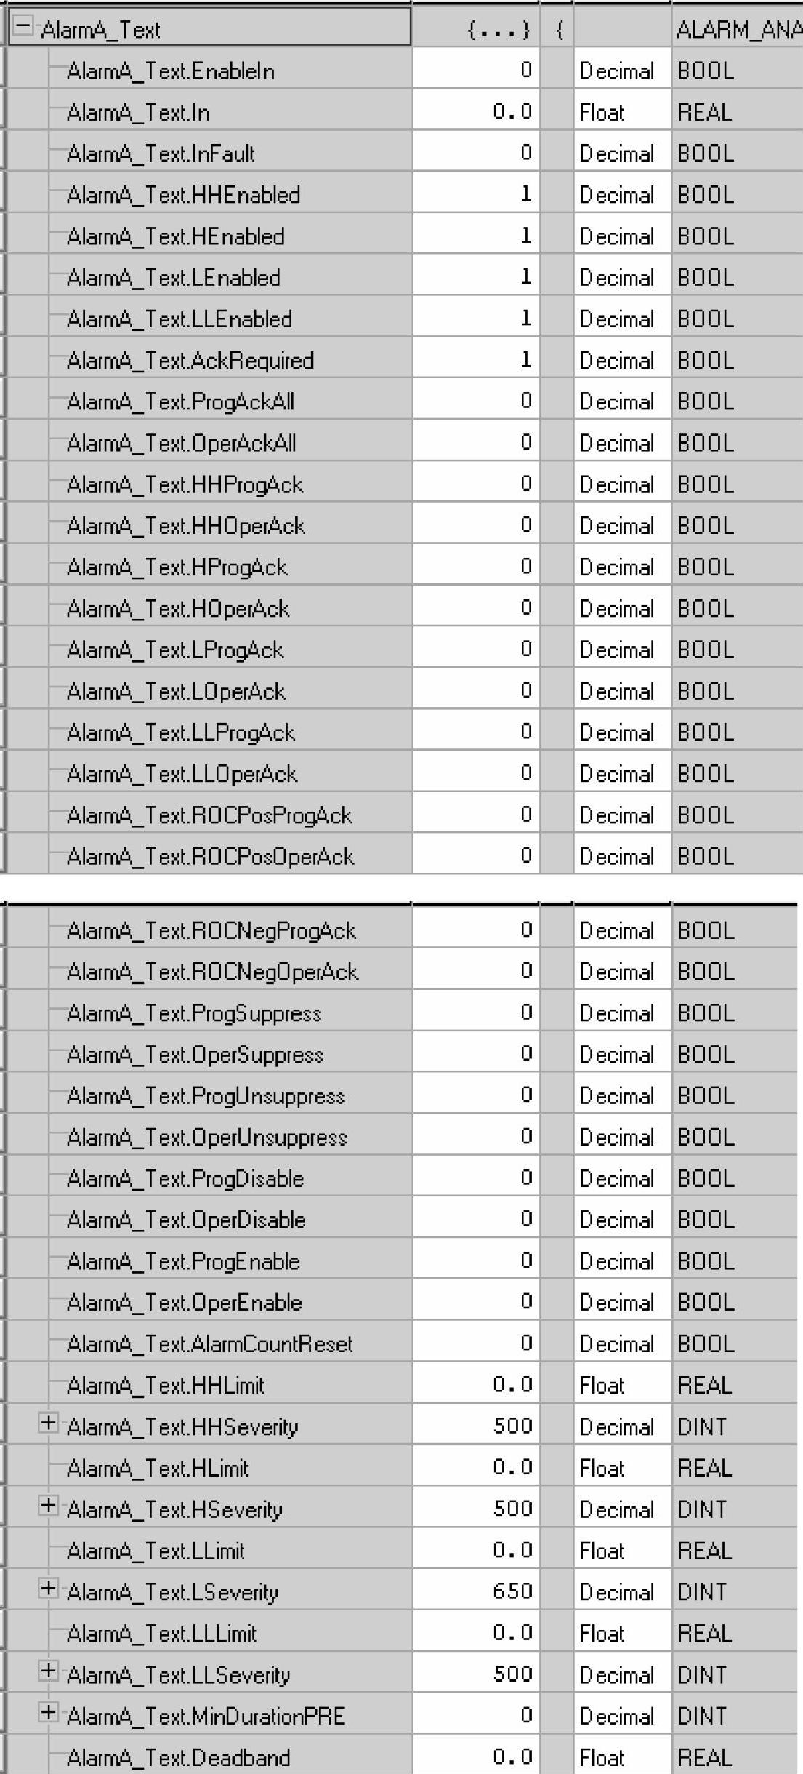The height and width of the screenshot is (1774, 803).
Task: Click the AlarmA_Text.In value field
Action: point(476,111)
